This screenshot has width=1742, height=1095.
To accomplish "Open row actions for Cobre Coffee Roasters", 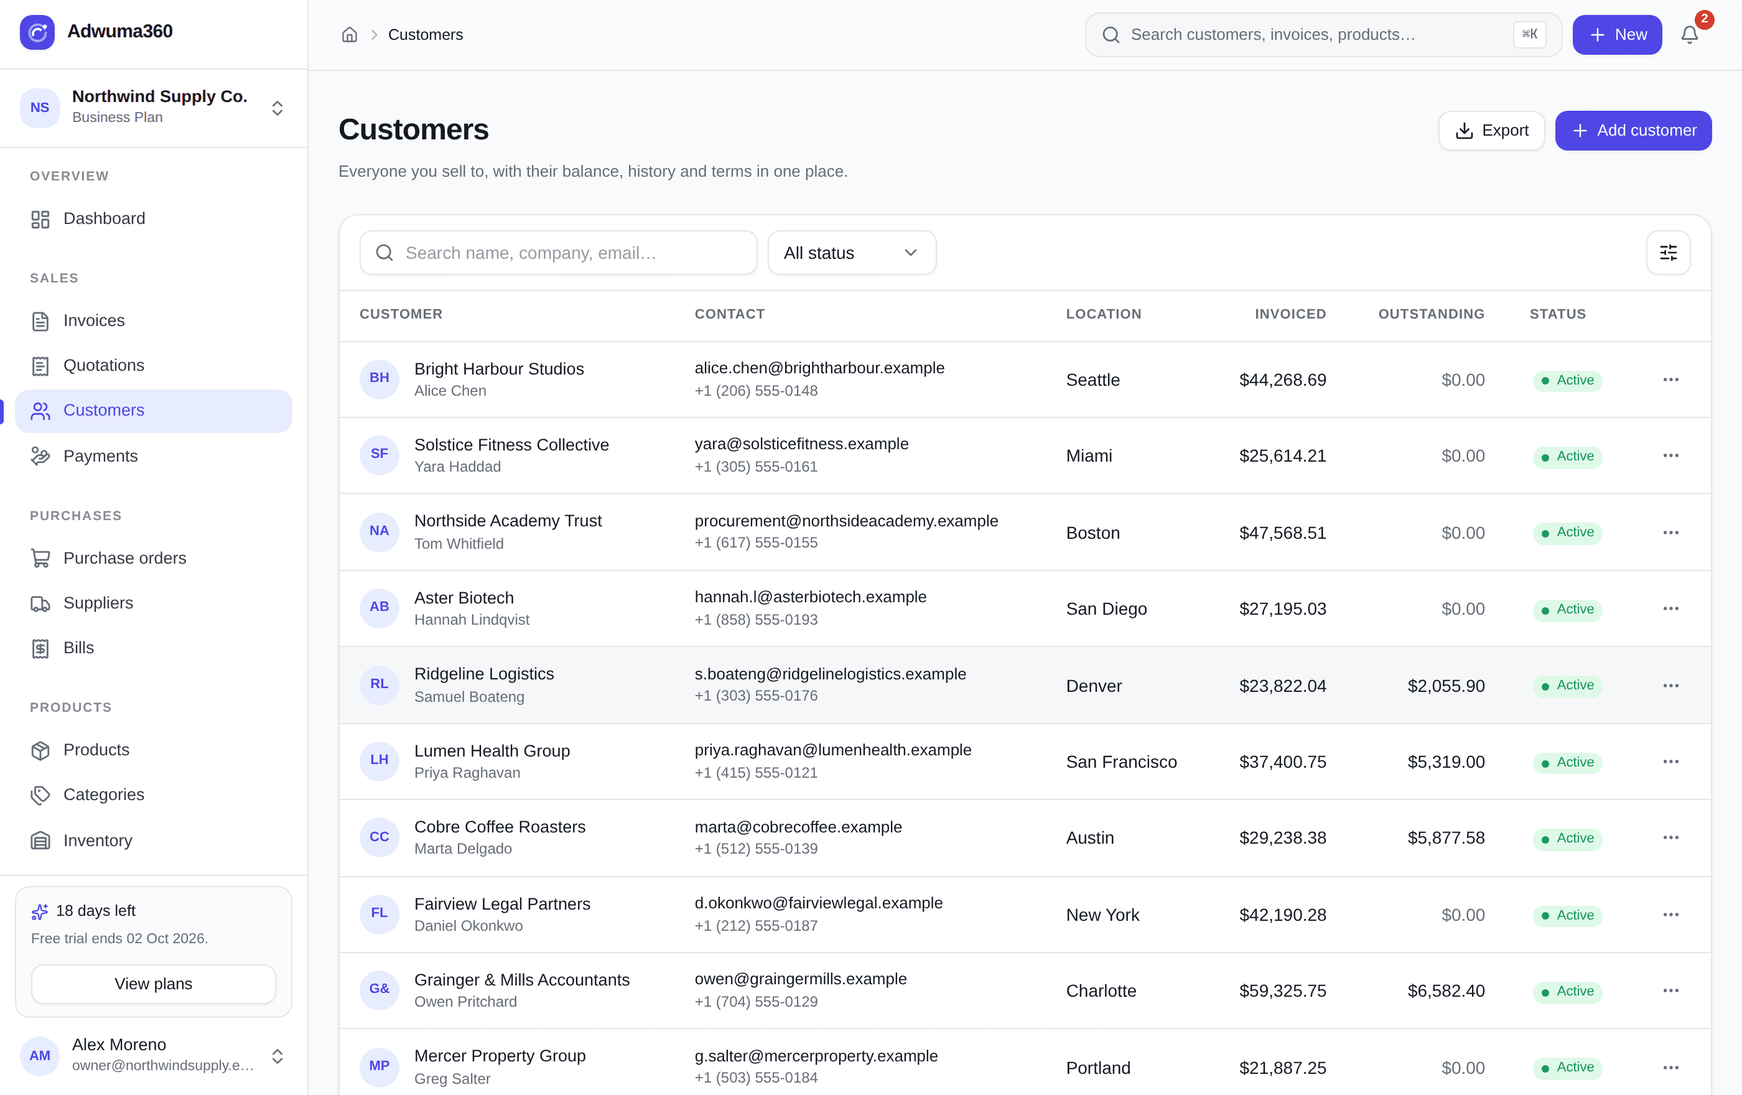I will pos(1670,837).
